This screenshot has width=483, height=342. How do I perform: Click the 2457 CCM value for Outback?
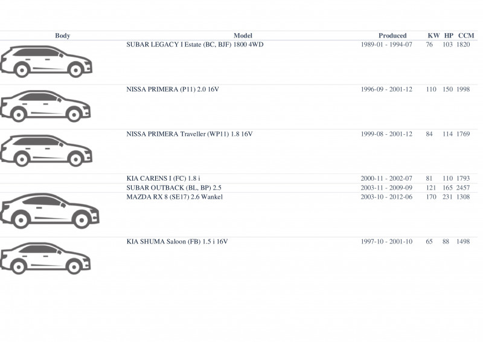(x=463, y=187)
